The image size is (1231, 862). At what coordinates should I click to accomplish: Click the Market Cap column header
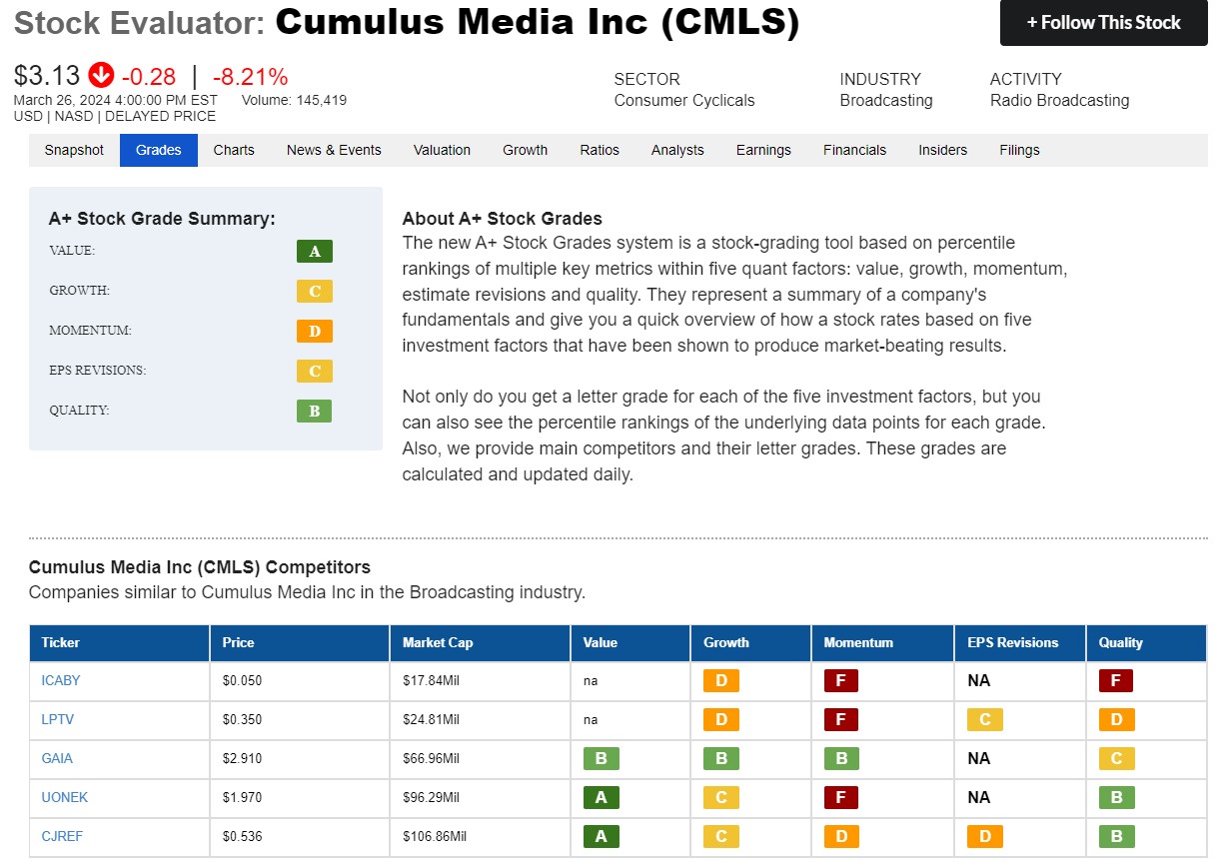[x=481, y=642]
